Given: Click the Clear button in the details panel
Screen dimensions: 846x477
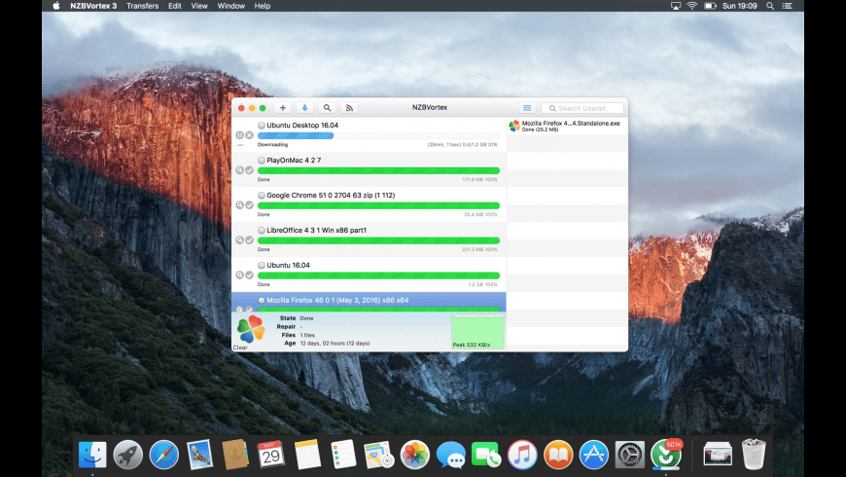Looking at the screenshot, I should point(240,347).
